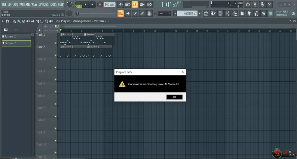Add new pattern with plus button
Screen dimensions: 297x159
(x=199, y=13)
